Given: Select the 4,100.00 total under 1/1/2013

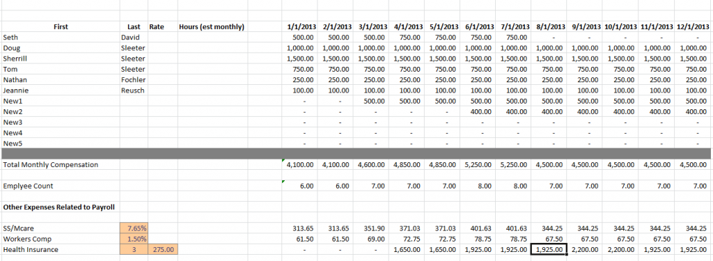Looking at the screenshot, I should [299, 164].
